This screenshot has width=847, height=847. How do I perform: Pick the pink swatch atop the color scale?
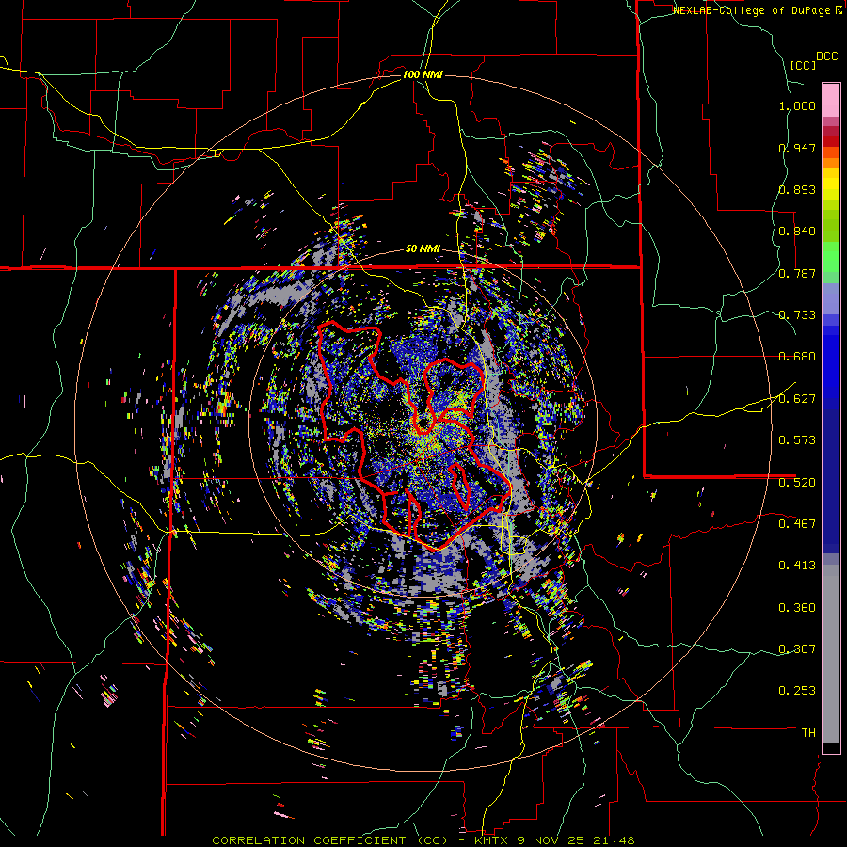(831, 100)
